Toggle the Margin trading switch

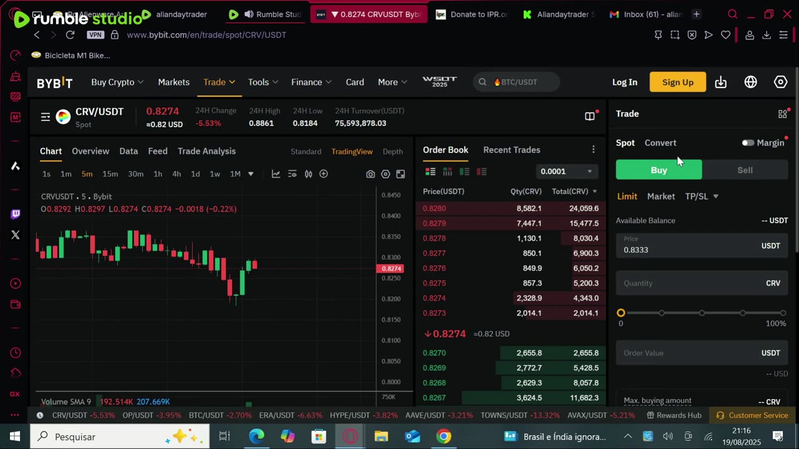748,143
